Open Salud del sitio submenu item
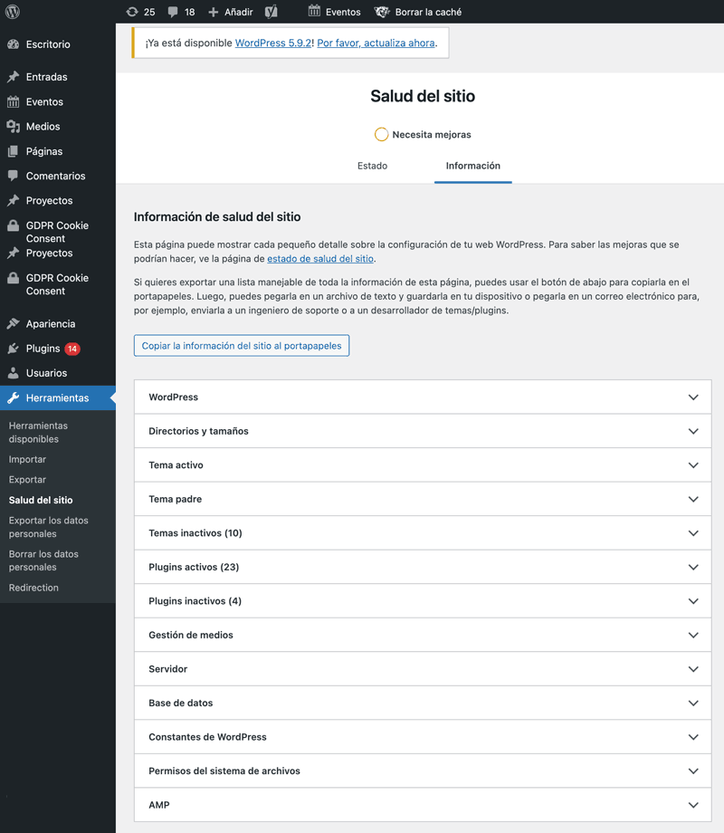 41,500
